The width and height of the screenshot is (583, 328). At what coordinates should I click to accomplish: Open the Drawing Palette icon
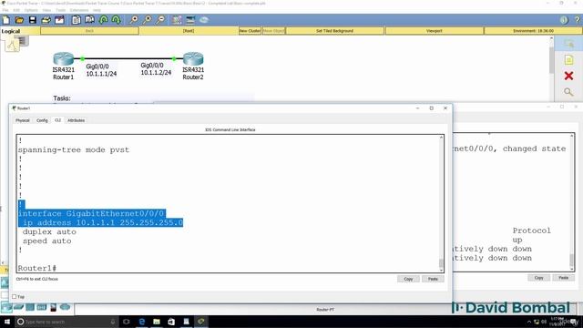click(x=177, y=20)
